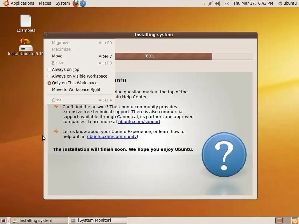Screen dimensions: 299x224
Task: Click the Alt+F7 shortcut label
Action: click(105, 56)
